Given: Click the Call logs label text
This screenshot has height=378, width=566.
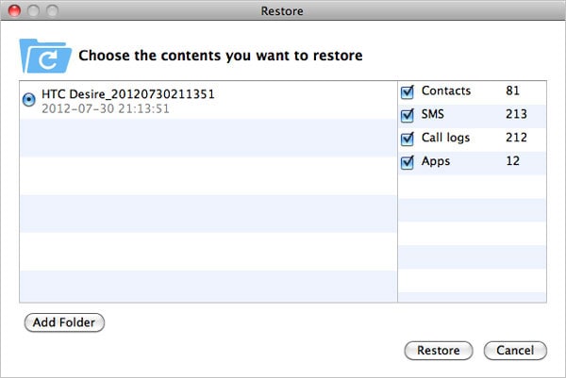Looking at the screenshot, I should coord(445,139).
